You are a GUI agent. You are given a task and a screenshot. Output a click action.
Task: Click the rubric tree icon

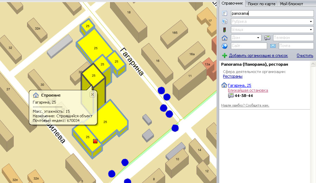pyautogui.click(x=225, y=21)
